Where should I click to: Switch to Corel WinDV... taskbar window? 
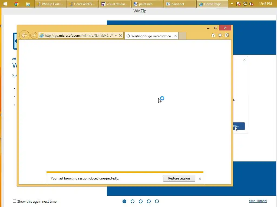(83, 4)
